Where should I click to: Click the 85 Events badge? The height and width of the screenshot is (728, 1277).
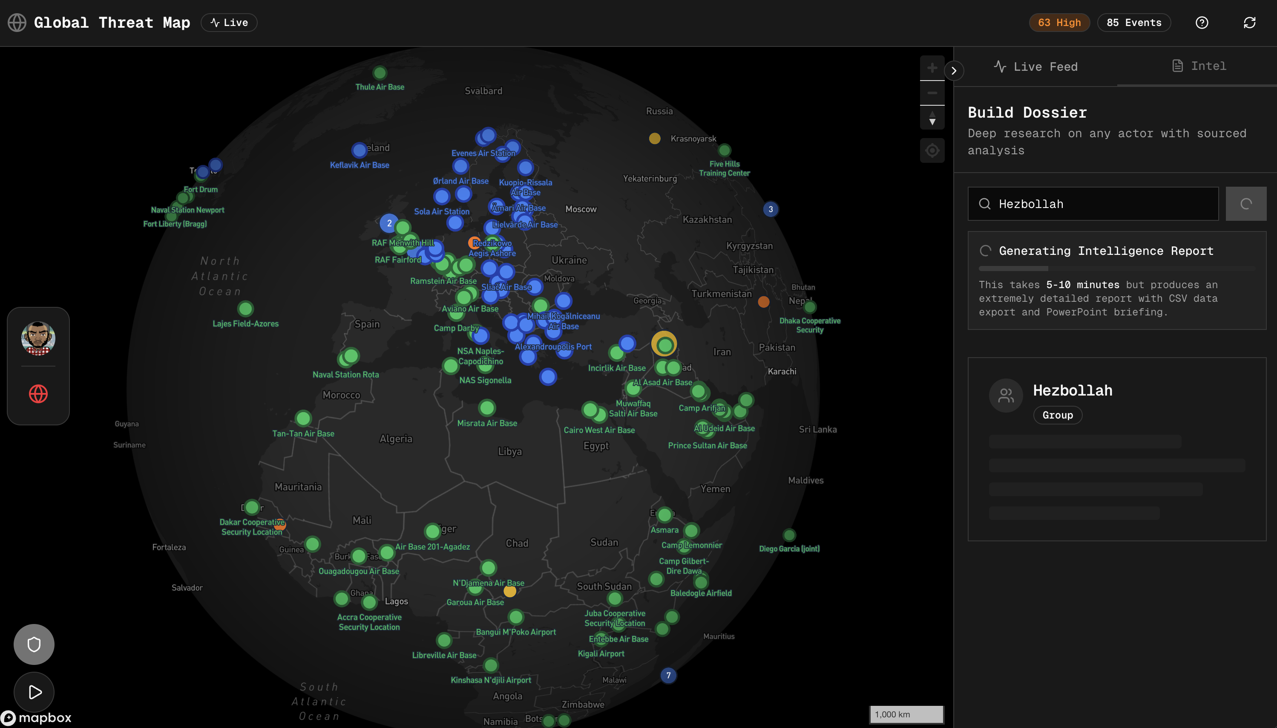click(x=1133, y=23)
